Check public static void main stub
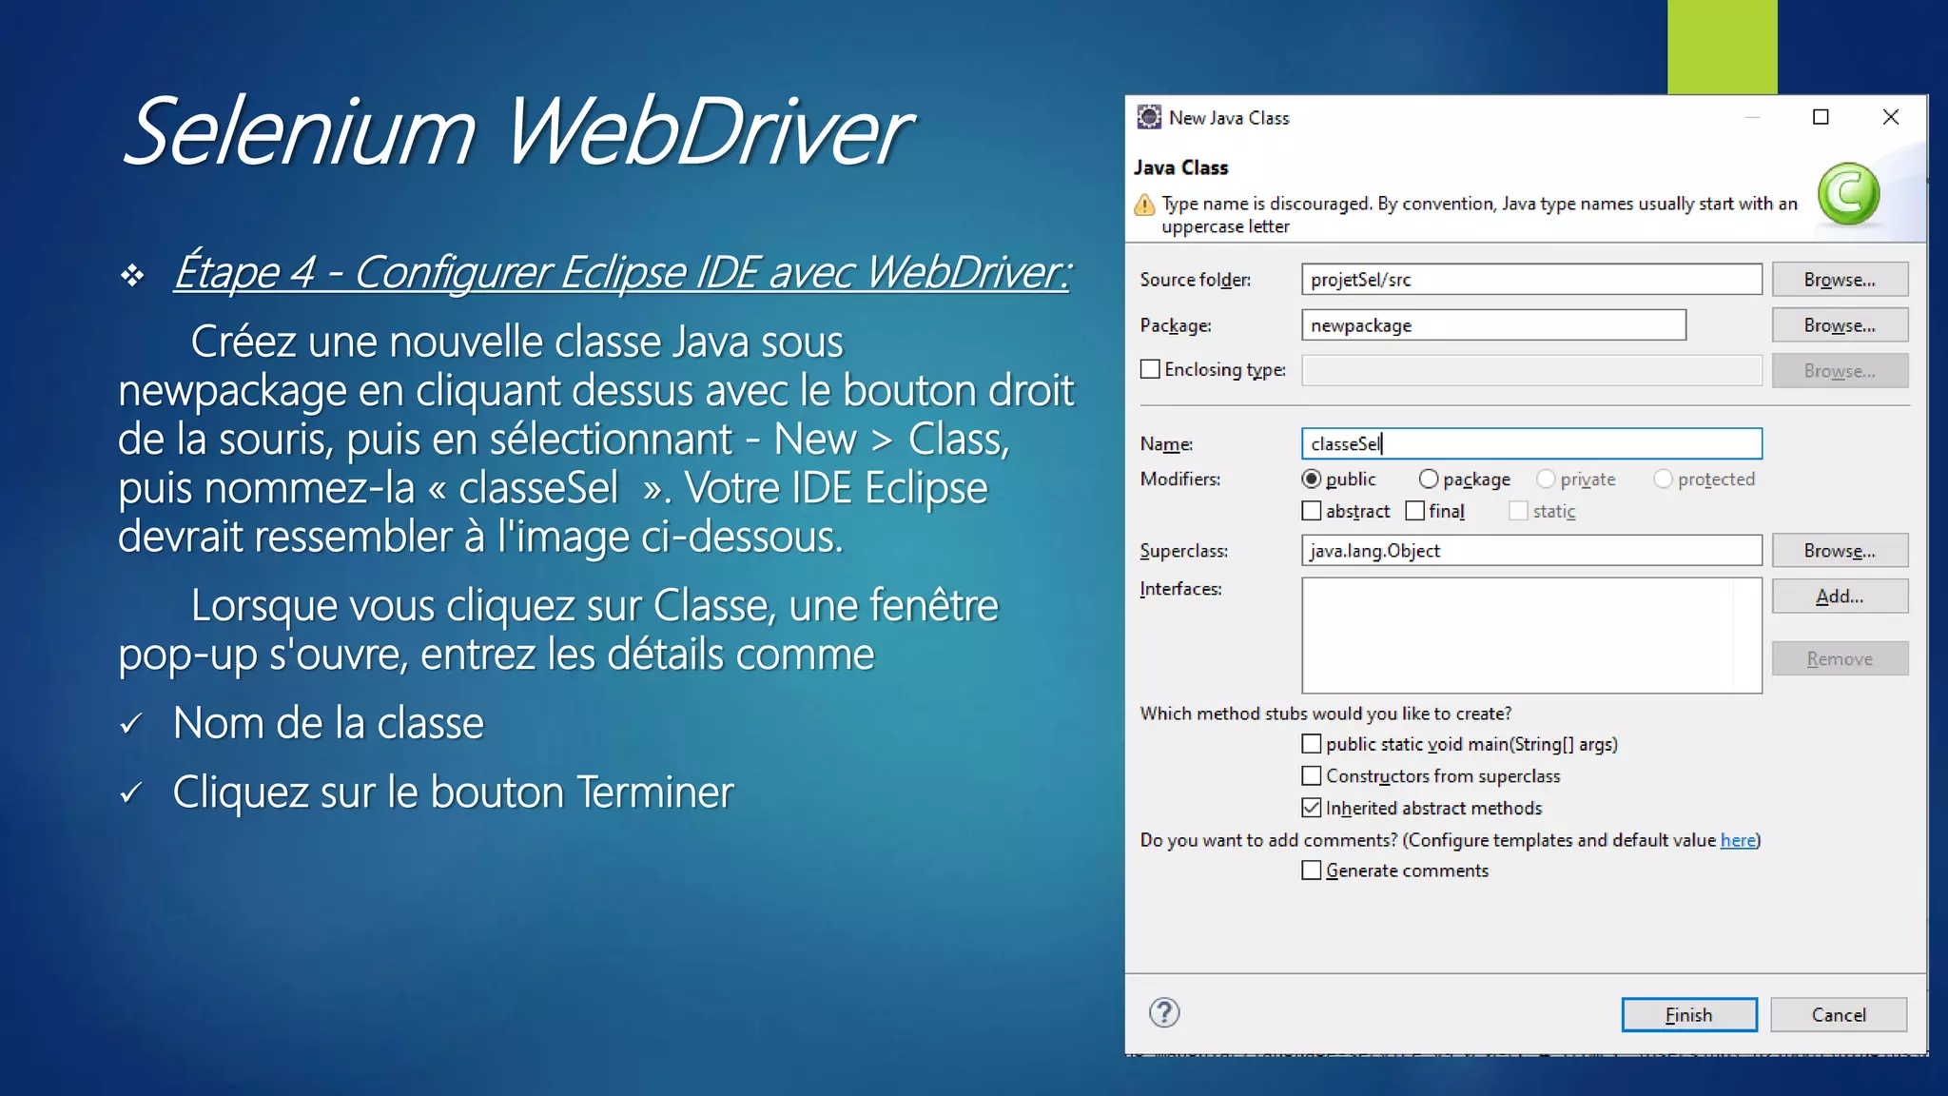The image size is (1948, 1096). tap(1312, 744)
